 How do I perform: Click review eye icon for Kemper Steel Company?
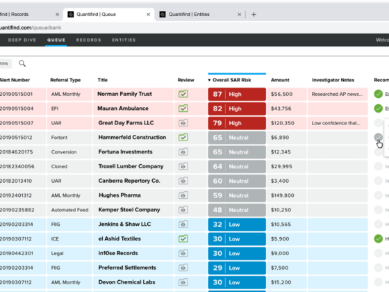click(x=183, y=210)
